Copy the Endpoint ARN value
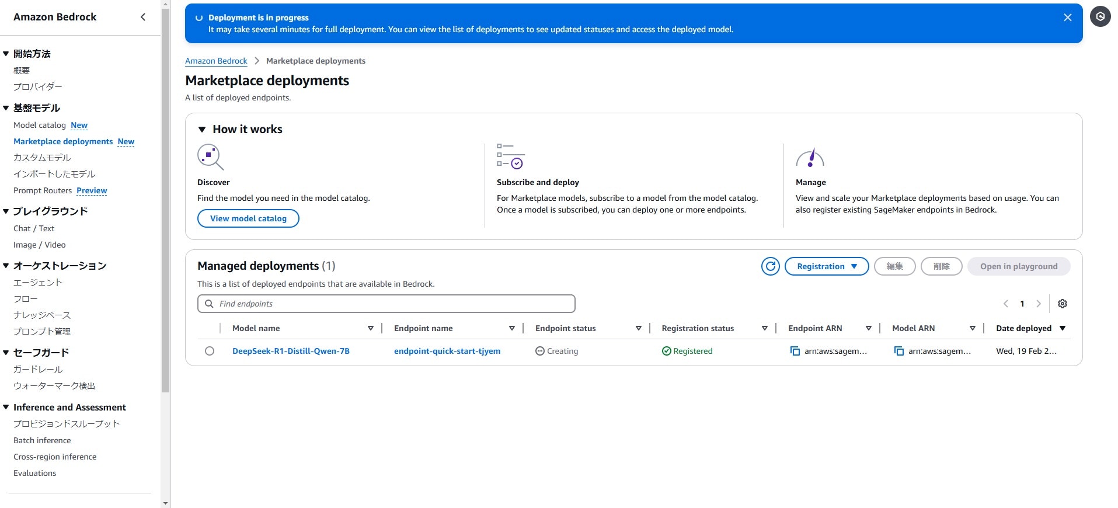The height and width of the screenshot is (508, 1118). click(x=795, y=351)
